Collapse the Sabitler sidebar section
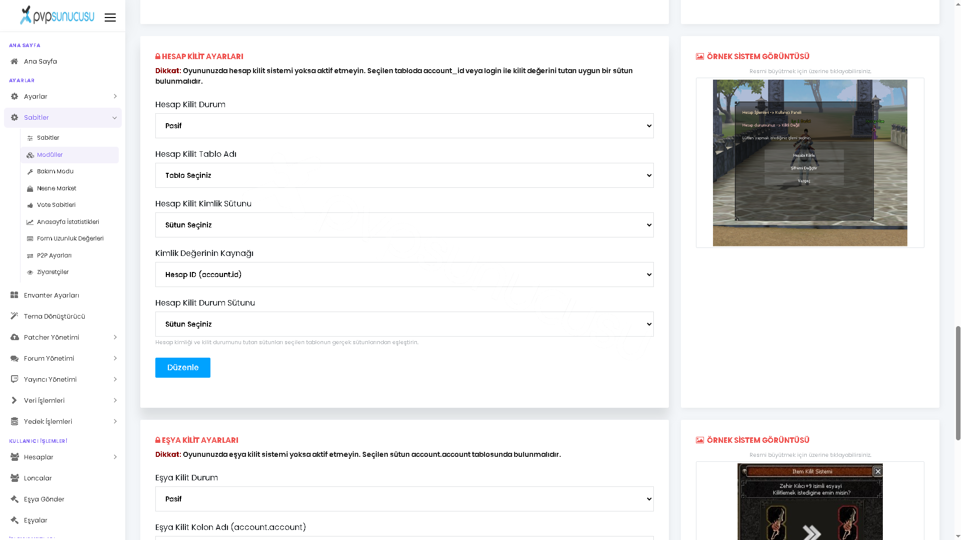 (x=63, y=118)
